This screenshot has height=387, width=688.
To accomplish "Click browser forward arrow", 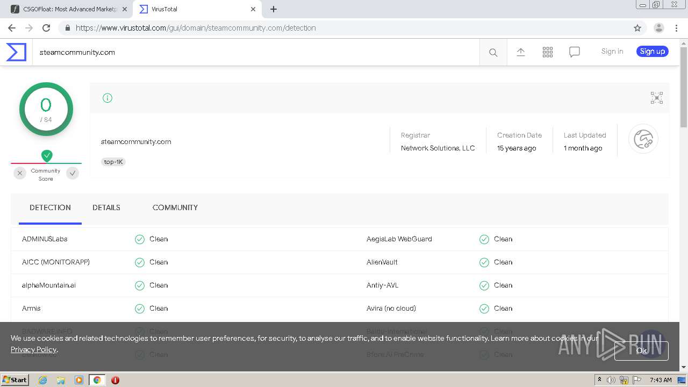I will tap(28, 28).
